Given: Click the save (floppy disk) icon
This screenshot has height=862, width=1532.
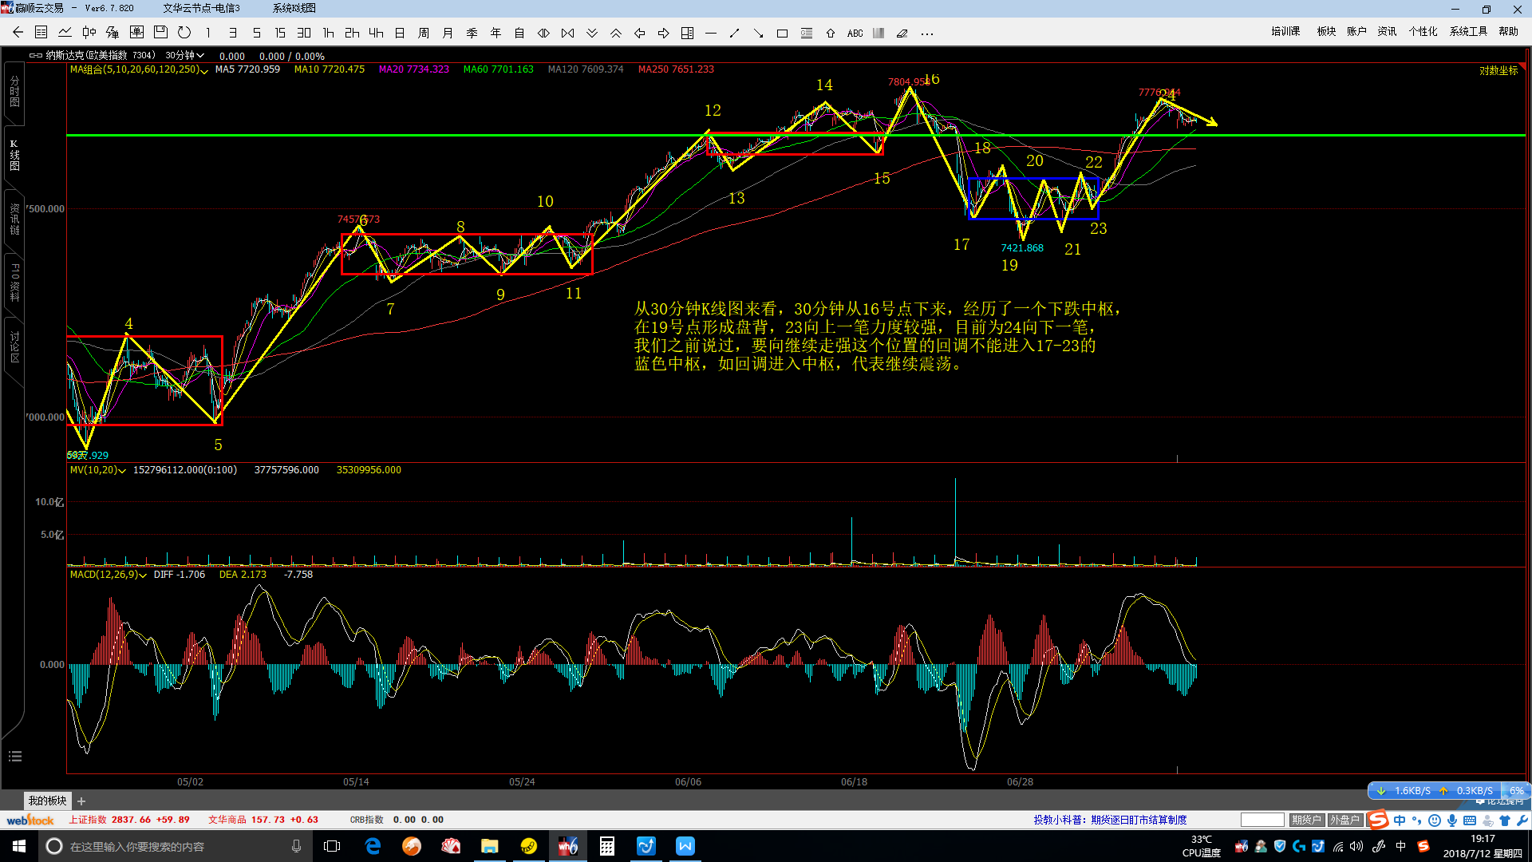Looking at the screenshot, I should point(160,33).
